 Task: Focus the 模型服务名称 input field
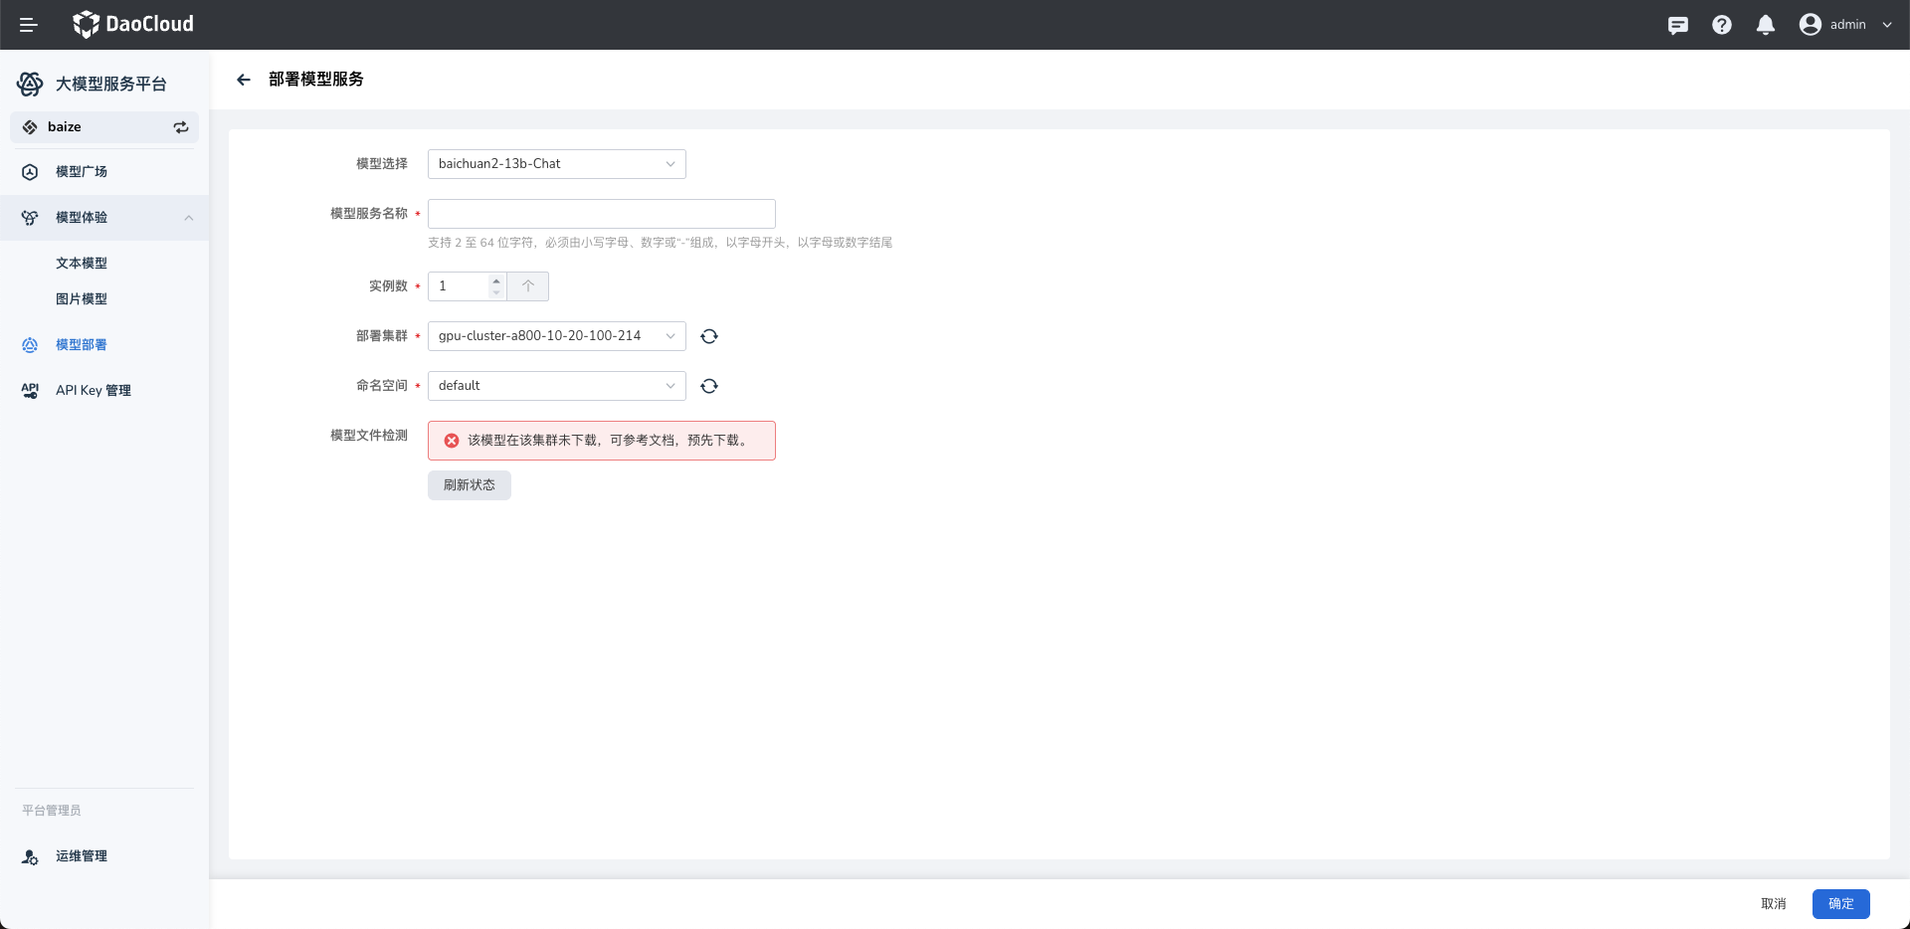point(601,214)
